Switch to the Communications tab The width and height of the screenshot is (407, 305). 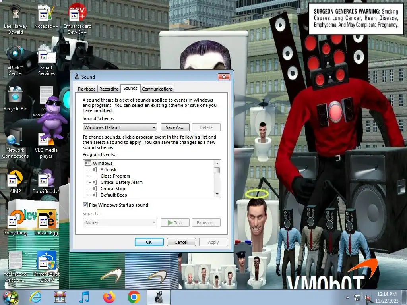point(157,89)
